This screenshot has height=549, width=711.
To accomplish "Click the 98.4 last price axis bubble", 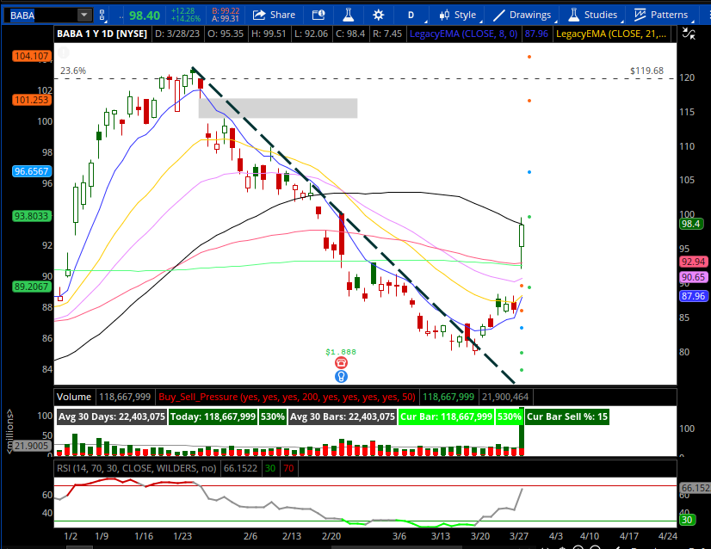I will (x=691, y=224).
